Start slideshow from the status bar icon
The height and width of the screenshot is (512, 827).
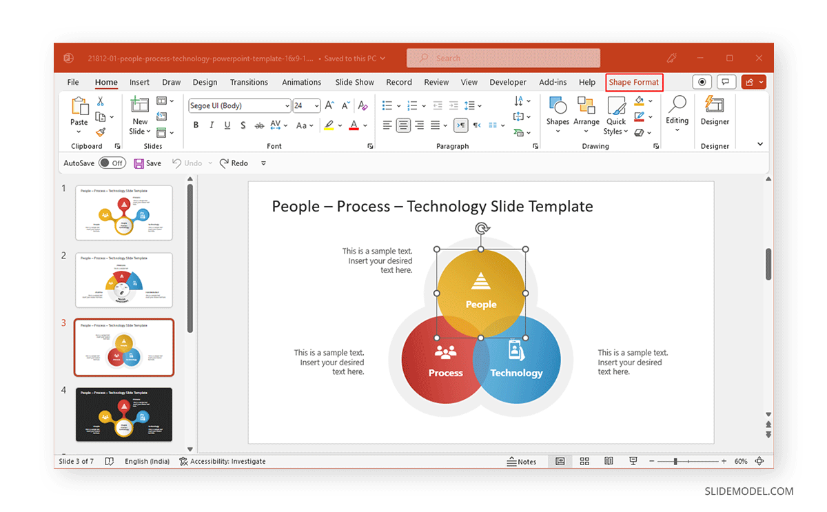(633, 461)
